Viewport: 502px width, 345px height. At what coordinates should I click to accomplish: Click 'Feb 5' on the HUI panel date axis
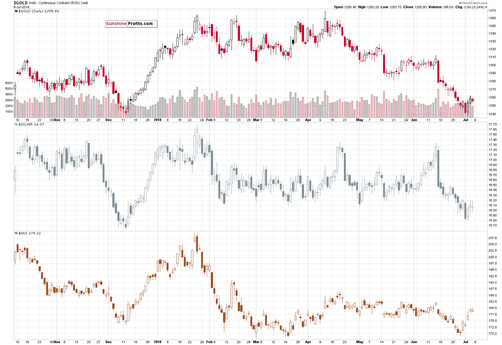pos(211,342)
